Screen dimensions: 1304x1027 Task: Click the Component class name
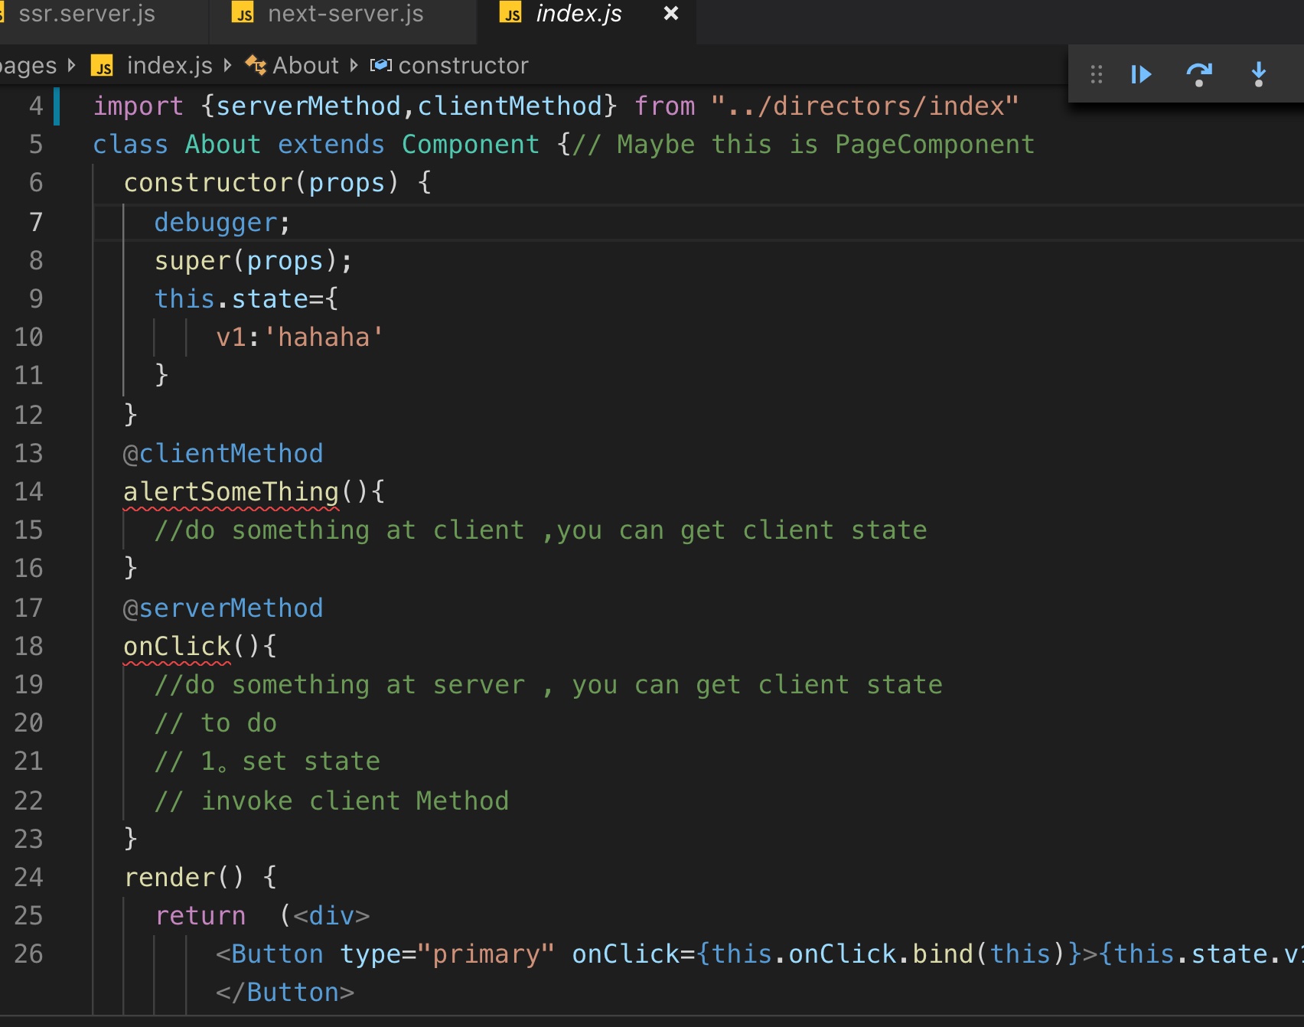471,145
